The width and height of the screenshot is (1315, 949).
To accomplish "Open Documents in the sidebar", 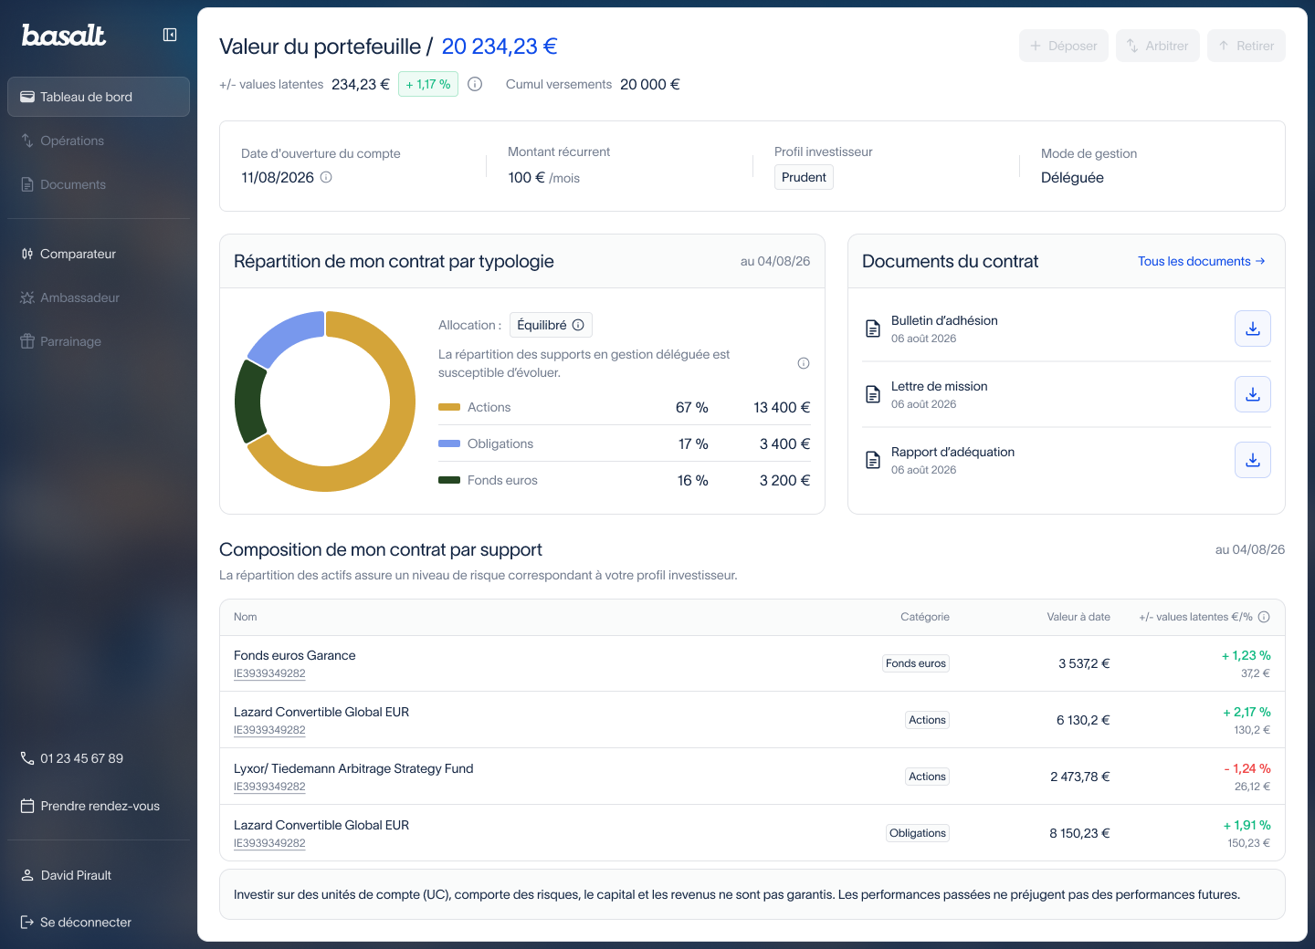I will (x=99, y=184).
